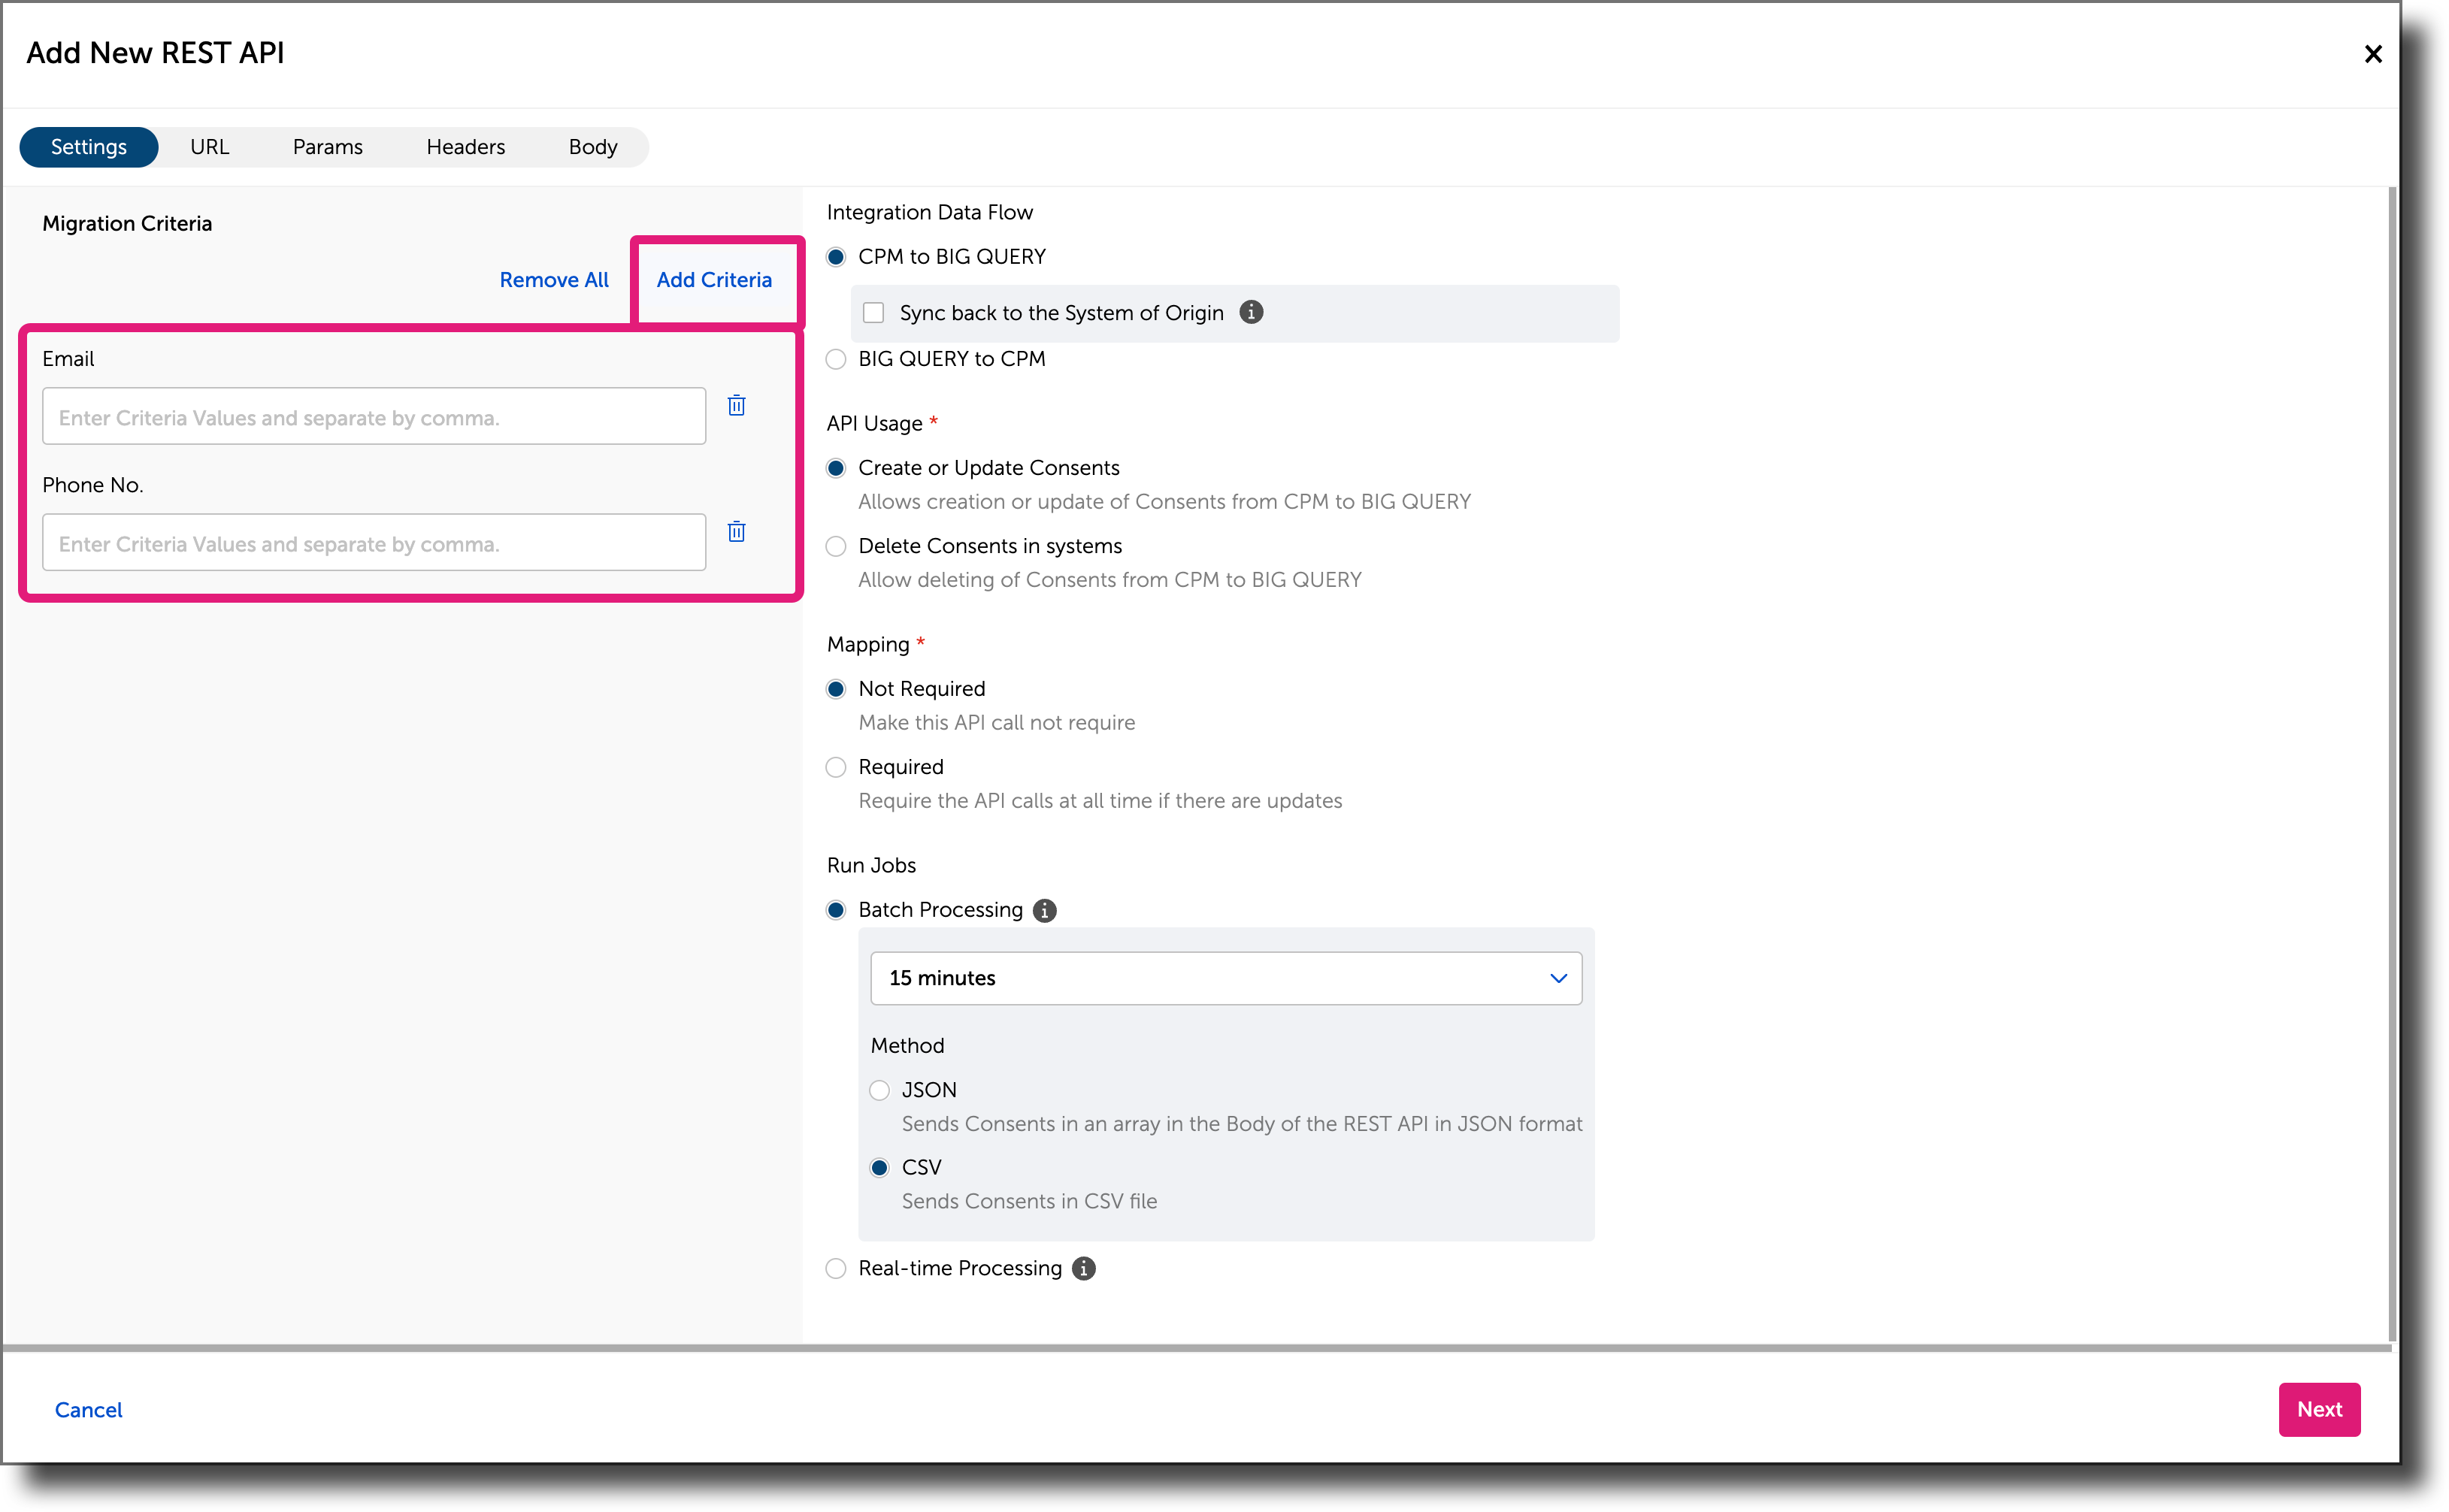2449x1512 pixels.
Task: Enable Sync back to the System of Origin
Action: [x=874, y=313]
